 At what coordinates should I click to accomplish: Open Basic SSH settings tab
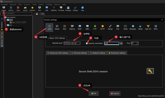(56, 38)
